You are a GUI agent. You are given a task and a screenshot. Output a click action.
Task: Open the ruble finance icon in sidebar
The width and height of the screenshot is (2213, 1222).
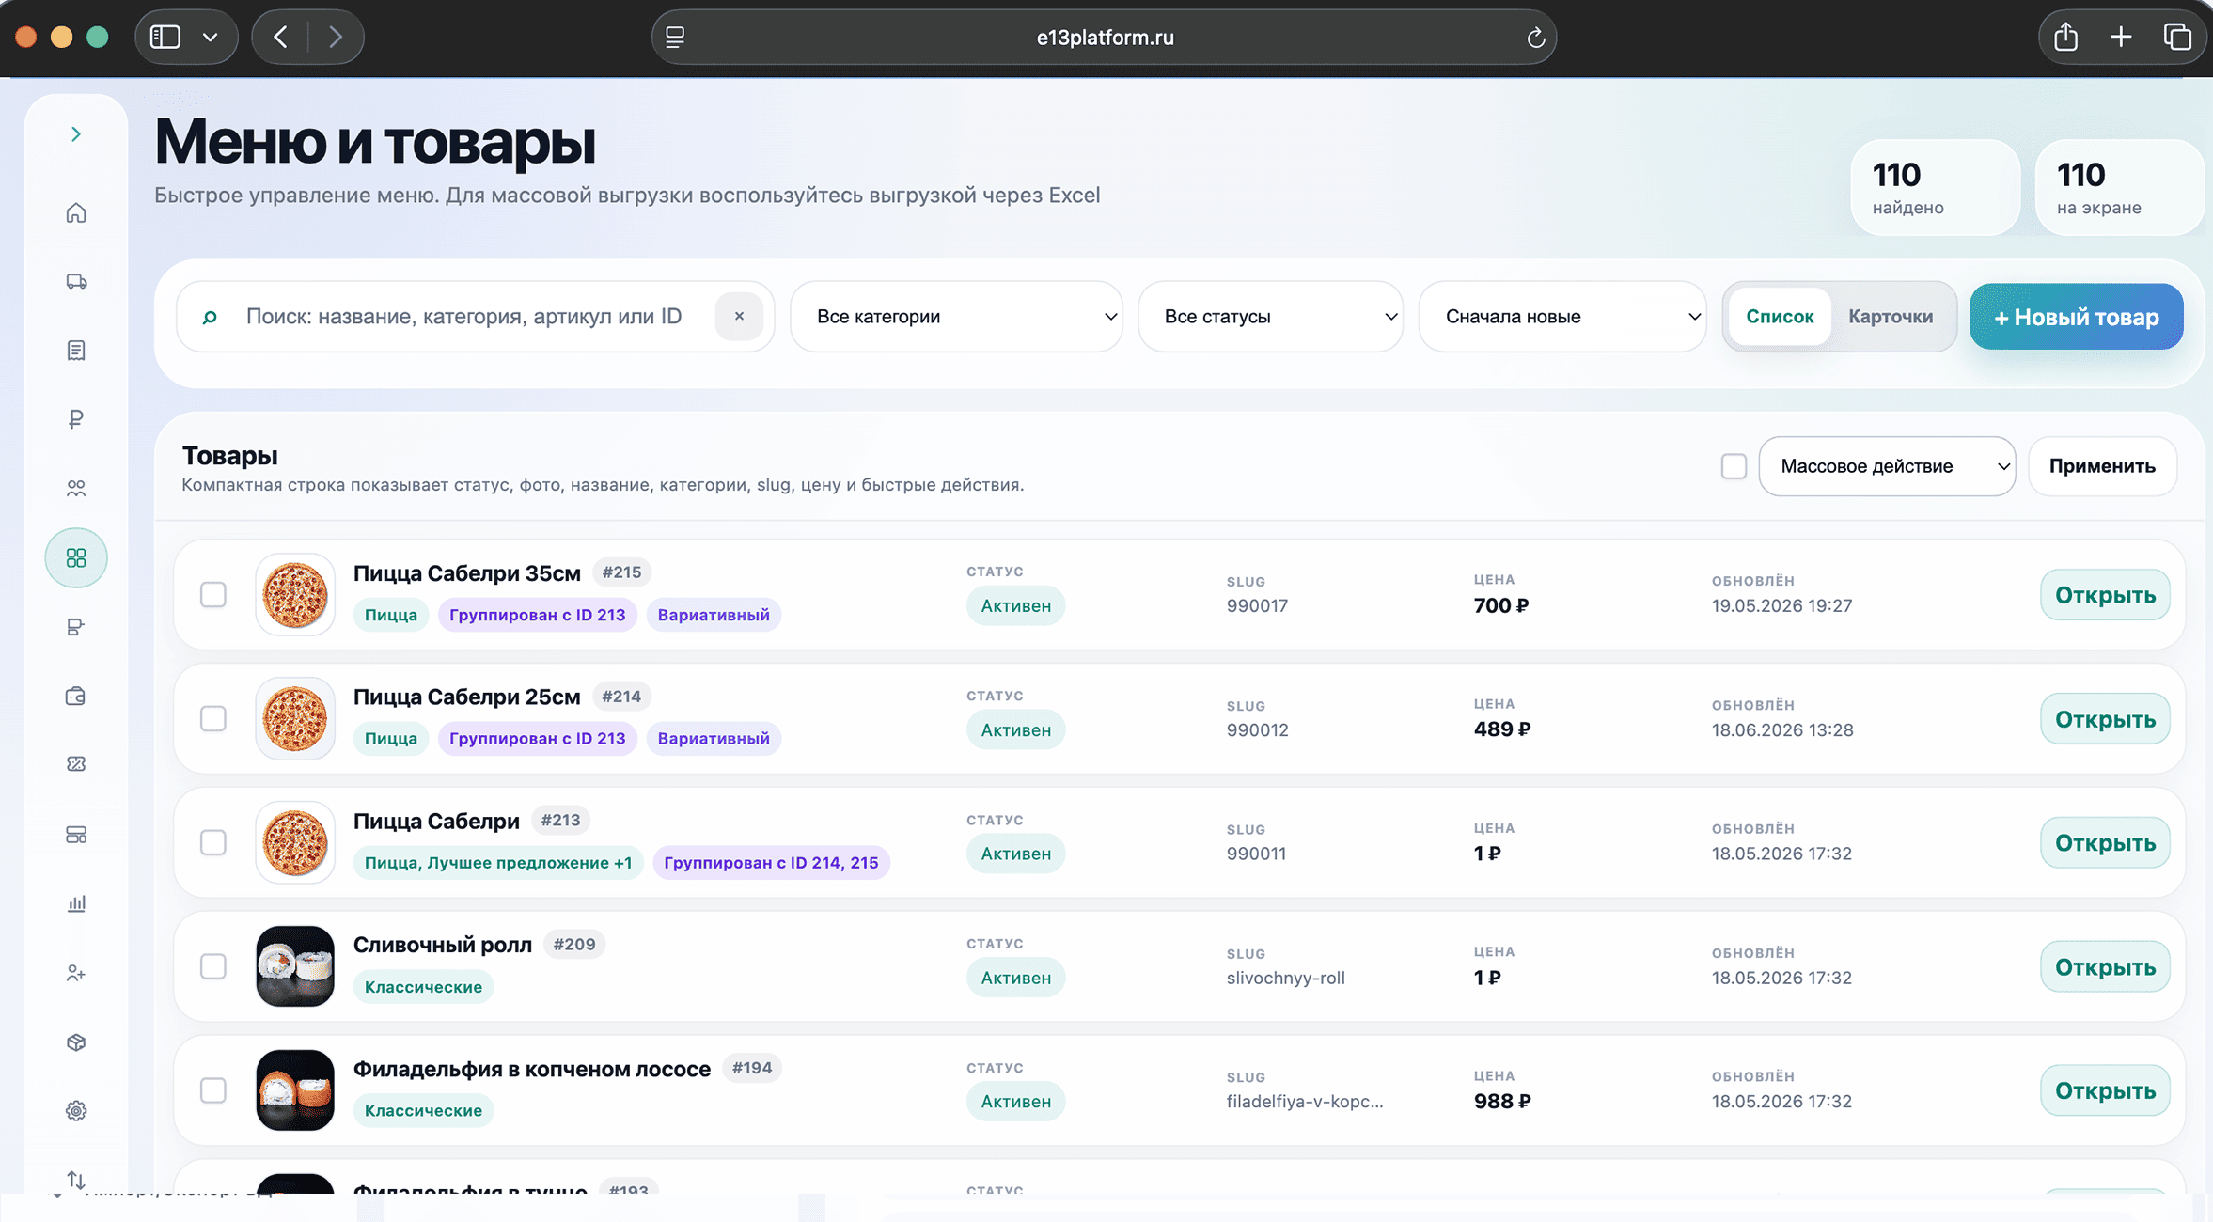76,419
